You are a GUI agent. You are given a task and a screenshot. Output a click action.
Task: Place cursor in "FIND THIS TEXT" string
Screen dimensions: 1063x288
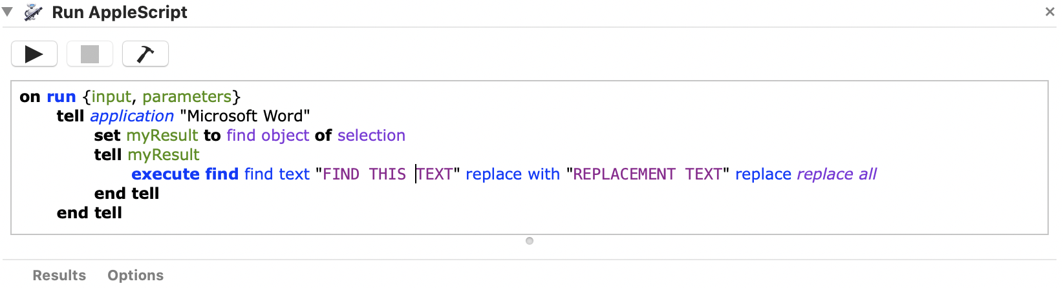387,174
